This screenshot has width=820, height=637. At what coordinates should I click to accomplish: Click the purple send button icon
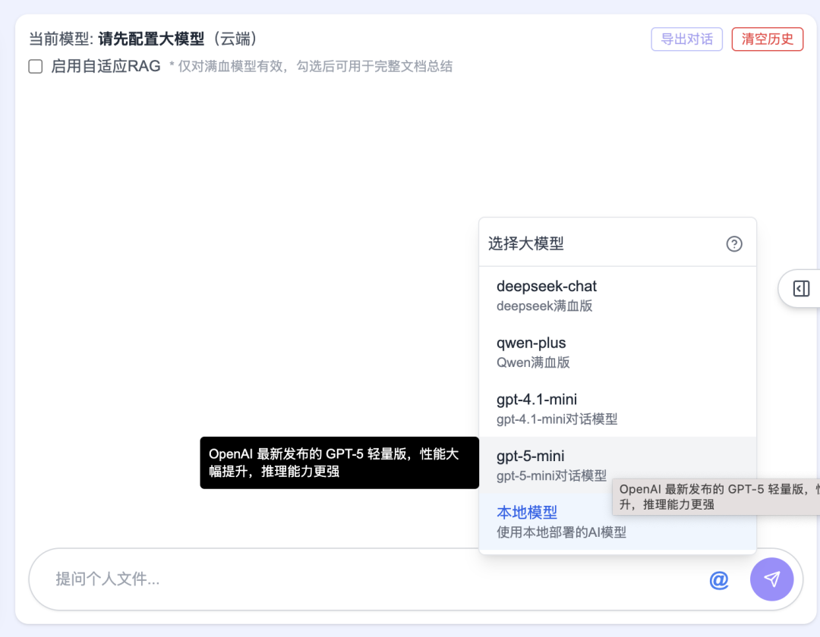(772, 579)
